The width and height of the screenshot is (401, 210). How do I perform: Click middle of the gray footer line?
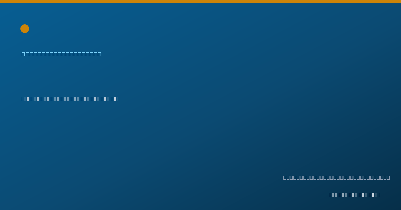tap(337, 177)
